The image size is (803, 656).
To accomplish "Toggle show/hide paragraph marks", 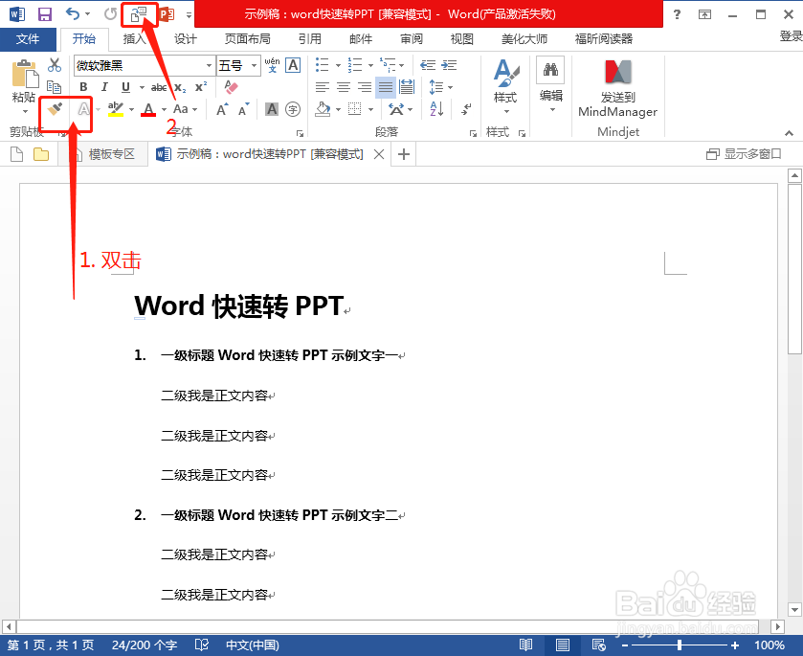I will (x=466, y=109).
